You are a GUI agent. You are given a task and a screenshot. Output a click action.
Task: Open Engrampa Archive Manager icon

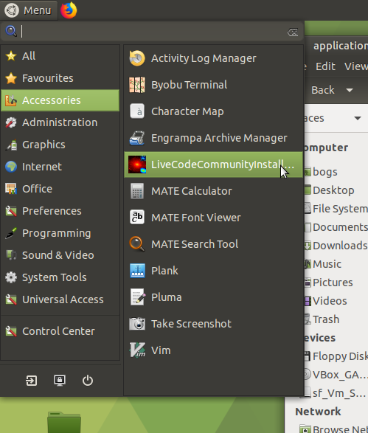(137, 138)
